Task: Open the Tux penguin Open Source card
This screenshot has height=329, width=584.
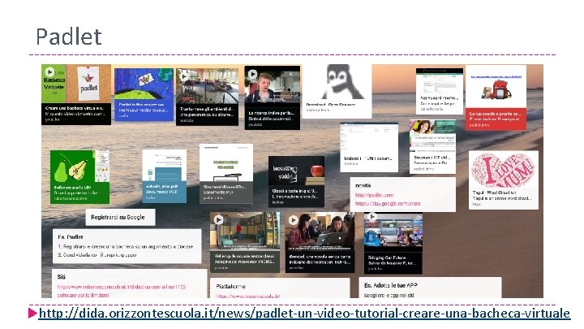Action: click(x=337, y=91)
